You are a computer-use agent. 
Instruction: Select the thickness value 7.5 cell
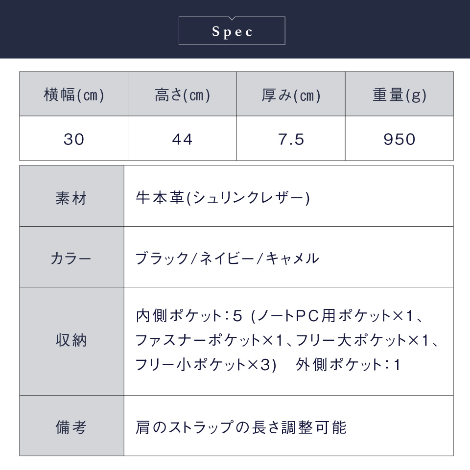[291, 139]
